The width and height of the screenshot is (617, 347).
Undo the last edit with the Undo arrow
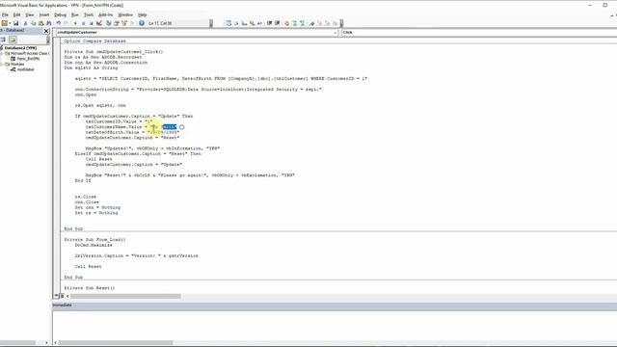point(58,23)
